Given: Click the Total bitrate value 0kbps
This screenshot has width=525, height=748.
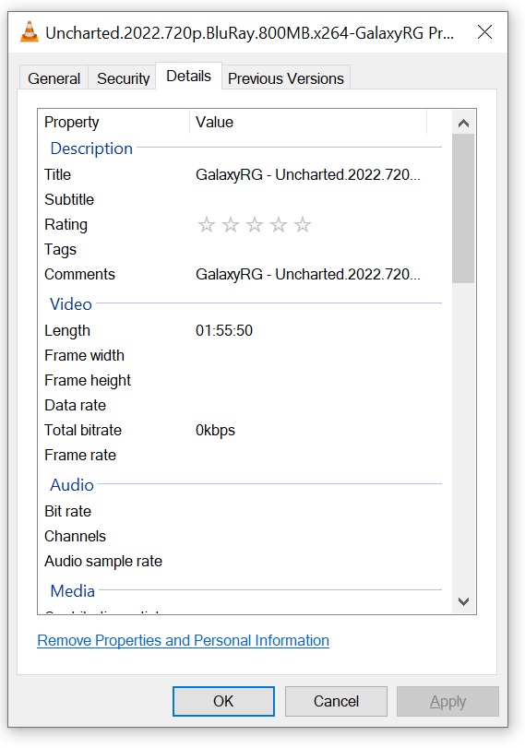Looking at the screenshot, I should click(215, 431).
